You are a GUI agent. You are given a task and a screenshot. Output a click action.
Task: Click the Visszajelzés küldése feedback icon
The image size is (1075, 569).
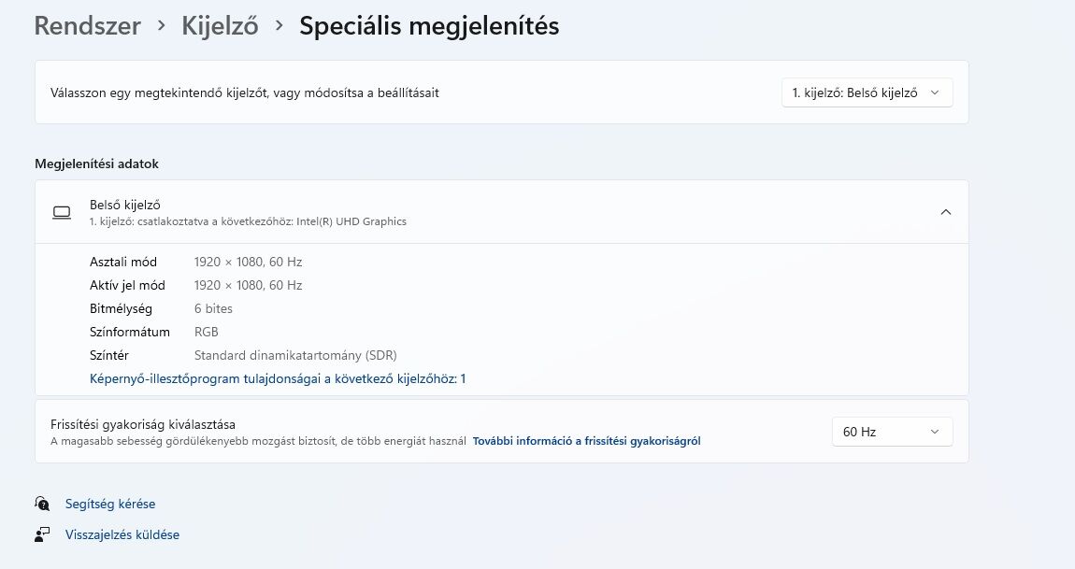point(42,534)
